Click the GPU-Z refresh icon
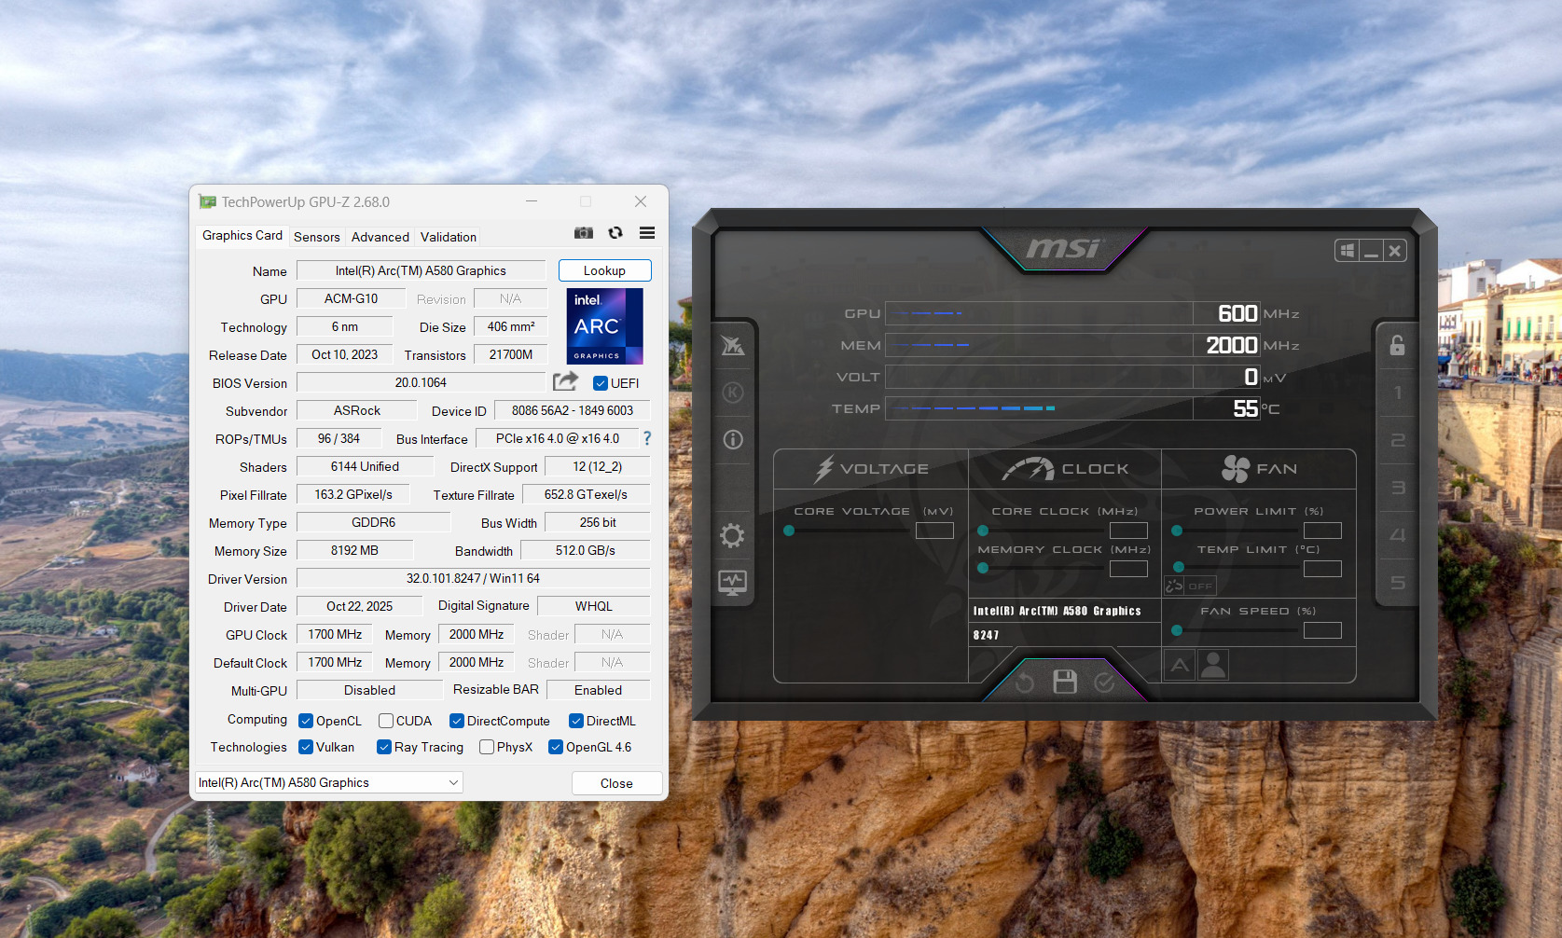The image size is (1562, 938). [615, 233]
